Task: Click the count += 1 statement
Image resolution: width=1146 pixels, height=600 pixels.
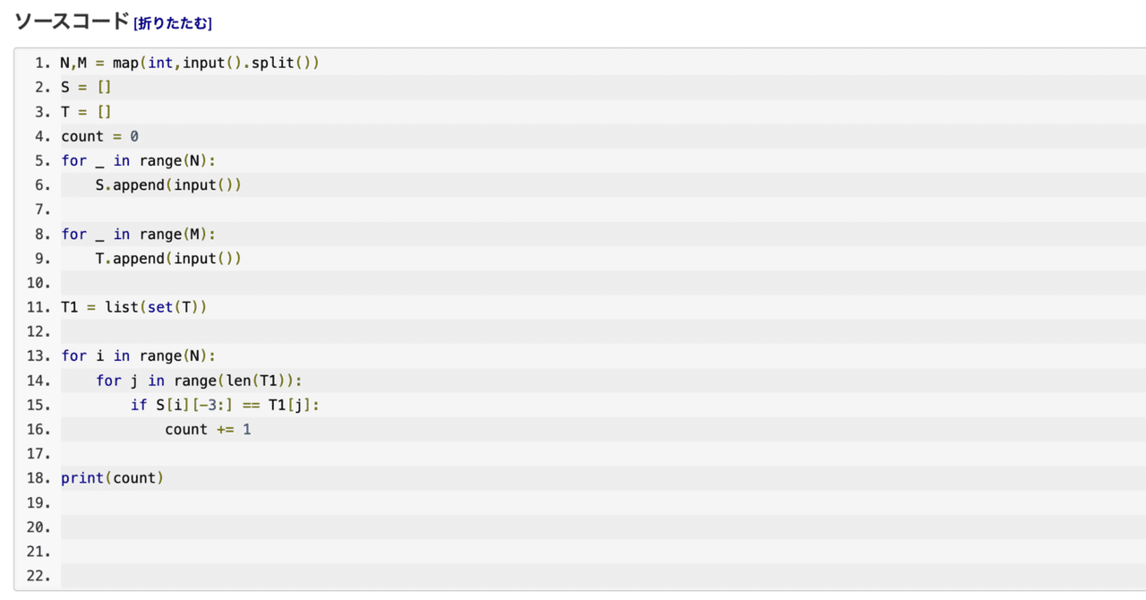Action: pos(207,429)
